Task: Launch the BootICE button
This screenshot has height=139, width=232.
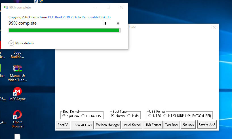Action: (x=63, y=125)
